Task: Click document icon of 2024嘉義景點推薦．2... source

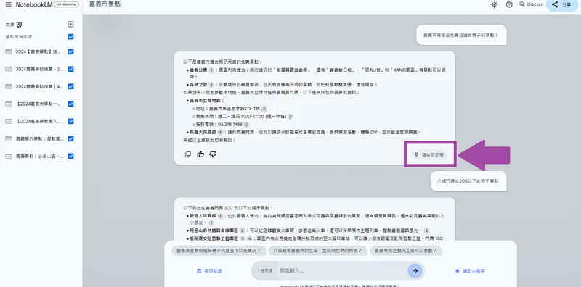Action: point(9,69)
